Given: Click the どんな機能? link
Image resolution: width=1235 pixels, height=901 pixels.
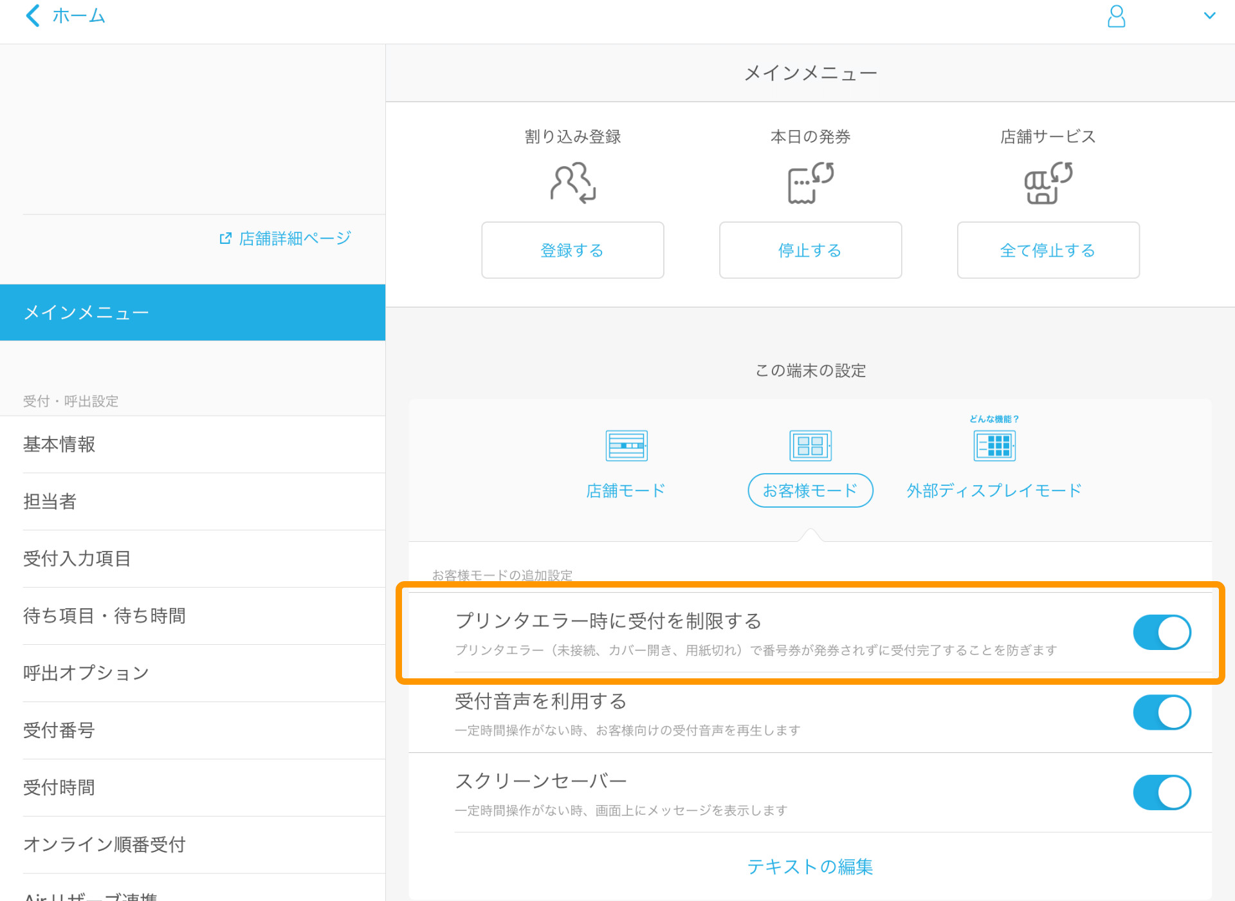Looking at the screenshot, I should pyautogui.click(x=993, y=418).
